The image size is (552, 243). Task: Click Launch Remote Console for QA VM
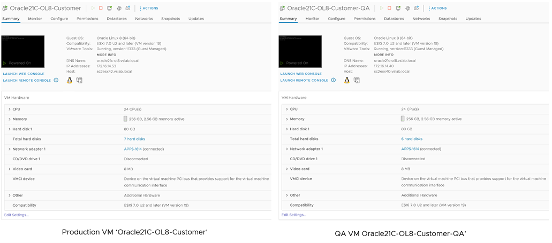coord(305,81)
